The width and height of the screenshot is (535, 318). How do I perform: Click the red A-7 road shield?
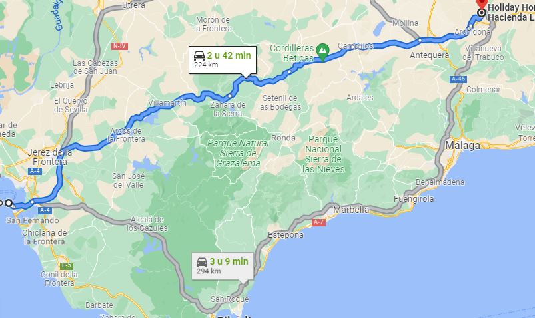pos(318,222)
